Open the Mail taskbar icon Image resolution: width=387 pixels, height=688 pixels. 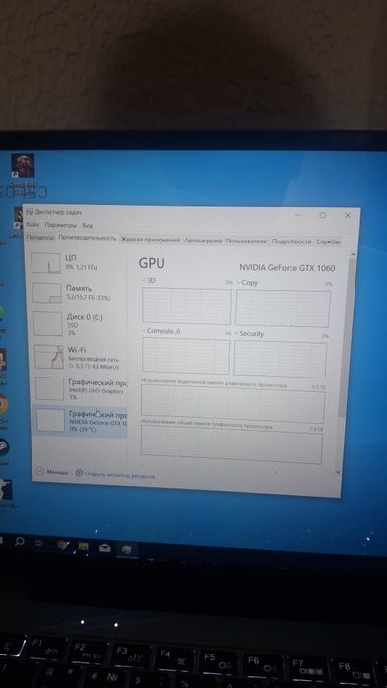pos(104,548)
